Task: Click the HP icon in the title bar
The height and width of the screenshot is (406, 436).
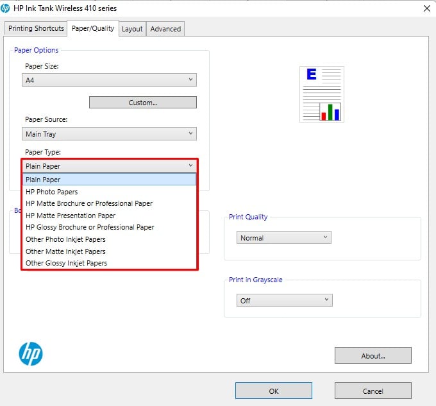Action: pos(5,8)
